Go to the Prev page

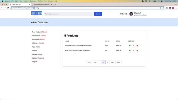pos(95,62)
